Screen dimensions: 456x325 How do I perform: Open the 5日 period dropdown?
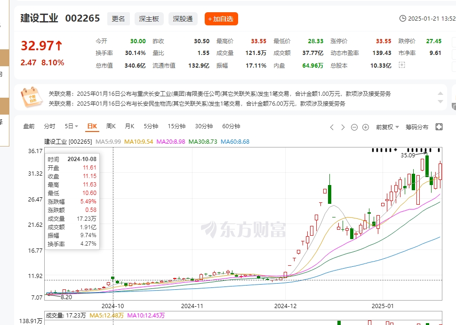click(x=71, y=126)
